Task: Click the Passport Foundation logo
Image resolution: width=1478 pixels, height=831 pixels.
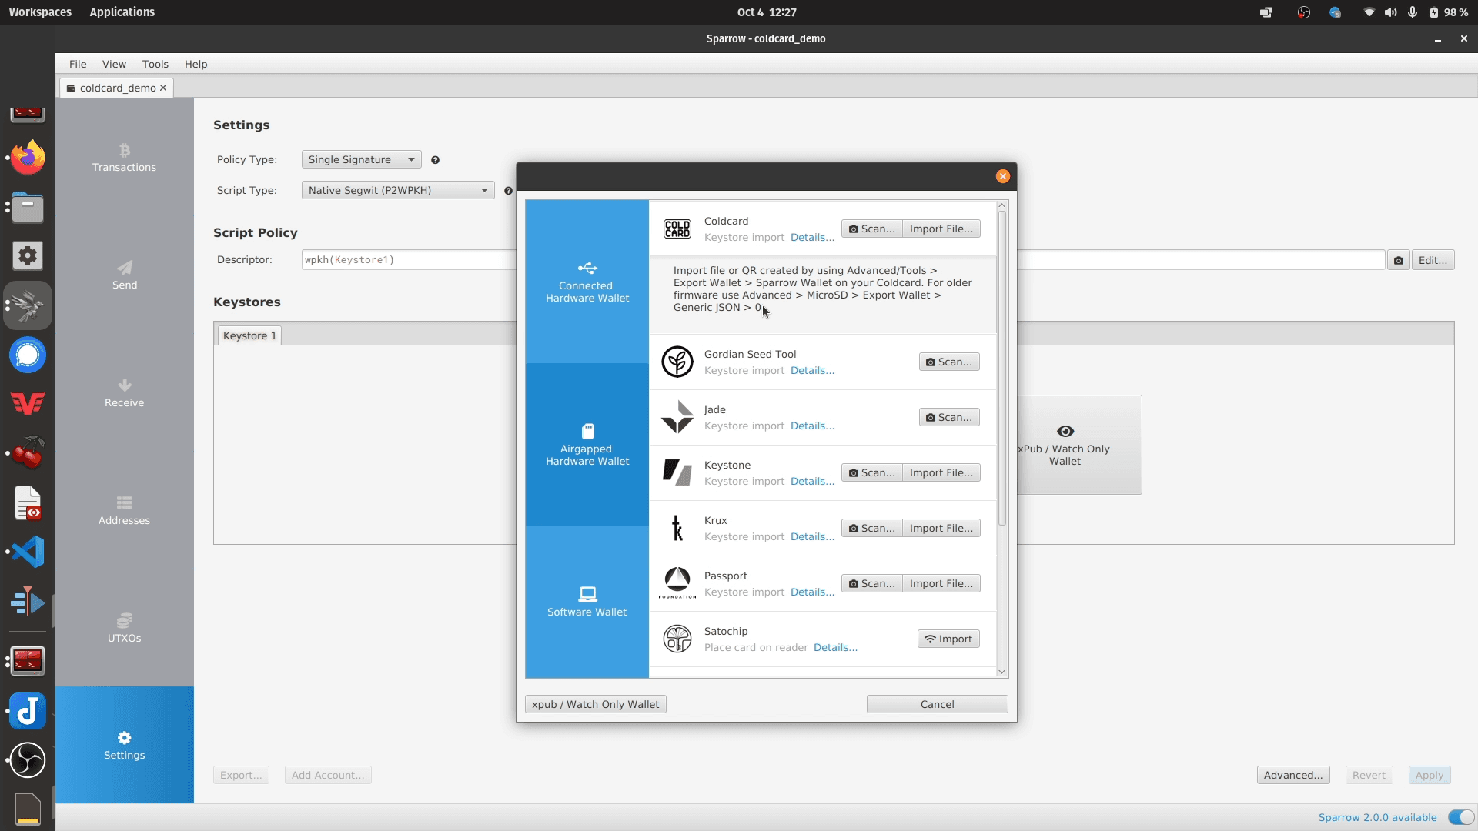Action: click(677, 583)
